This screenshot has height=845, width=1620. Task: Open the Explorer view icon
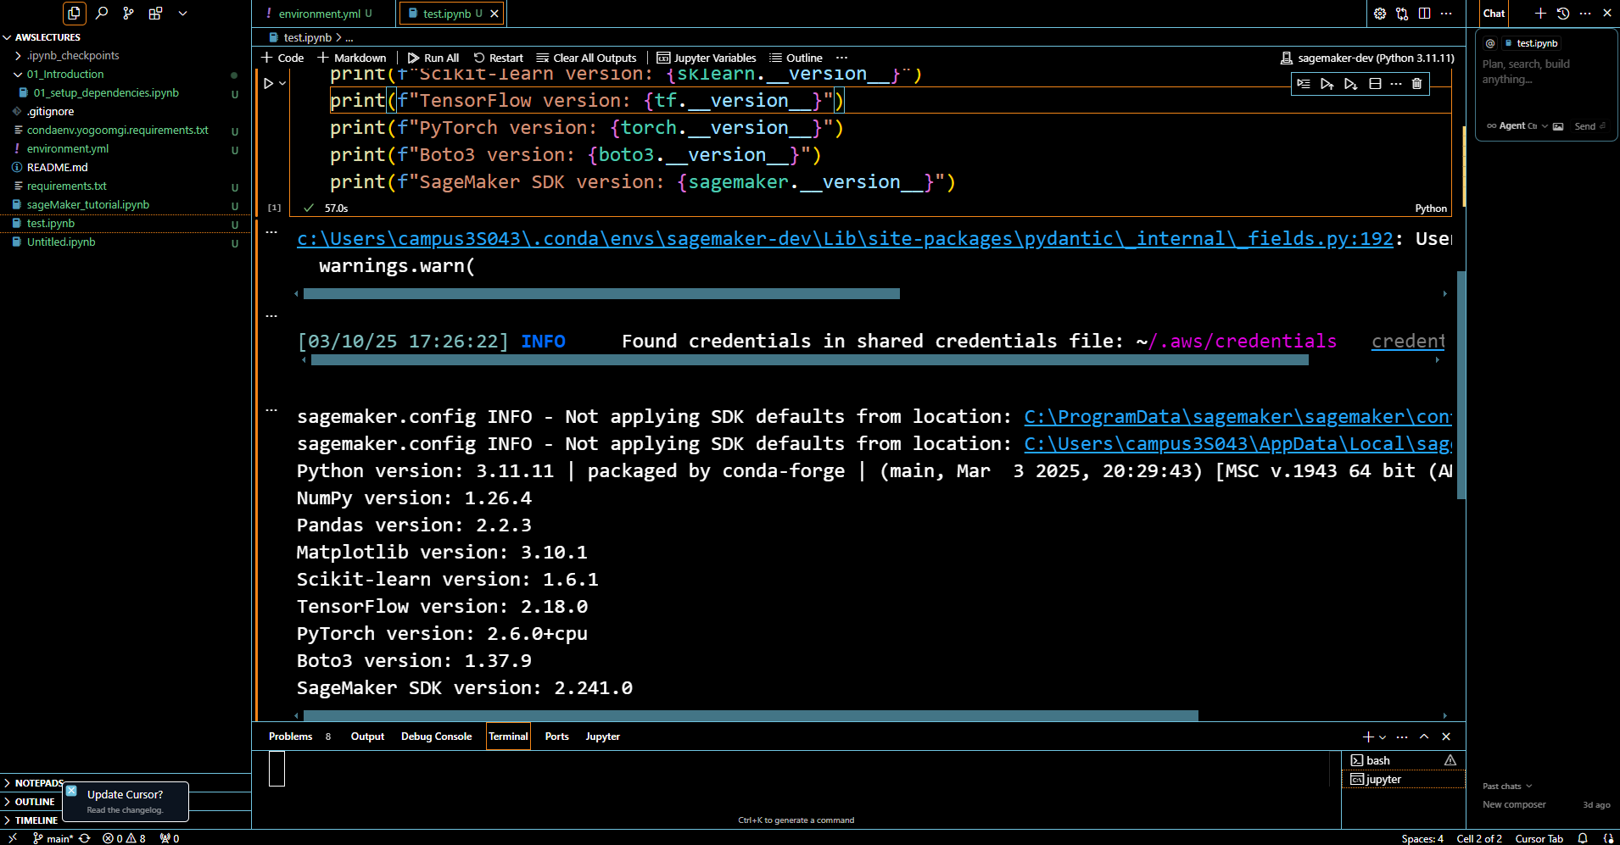tap(75, 13)
